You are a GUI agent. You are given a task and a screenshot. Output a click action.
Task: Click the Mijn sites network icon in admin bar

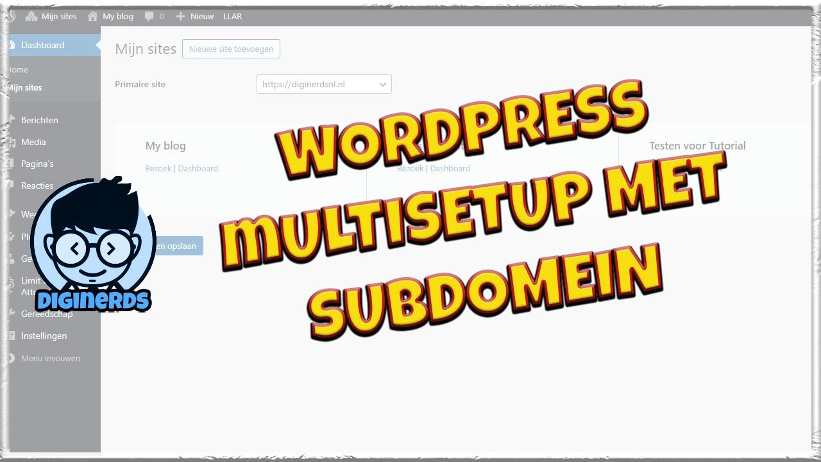pyautogui.click(x=31, y=17)
